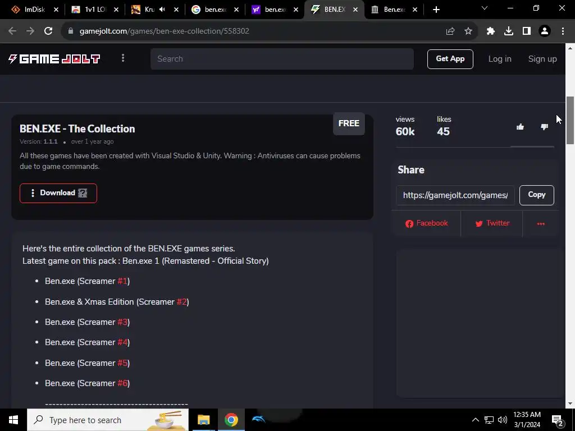The image size is (575, 431).
Task: Click the page vertical scrollbar thumb
Action: tap(570, 120)
